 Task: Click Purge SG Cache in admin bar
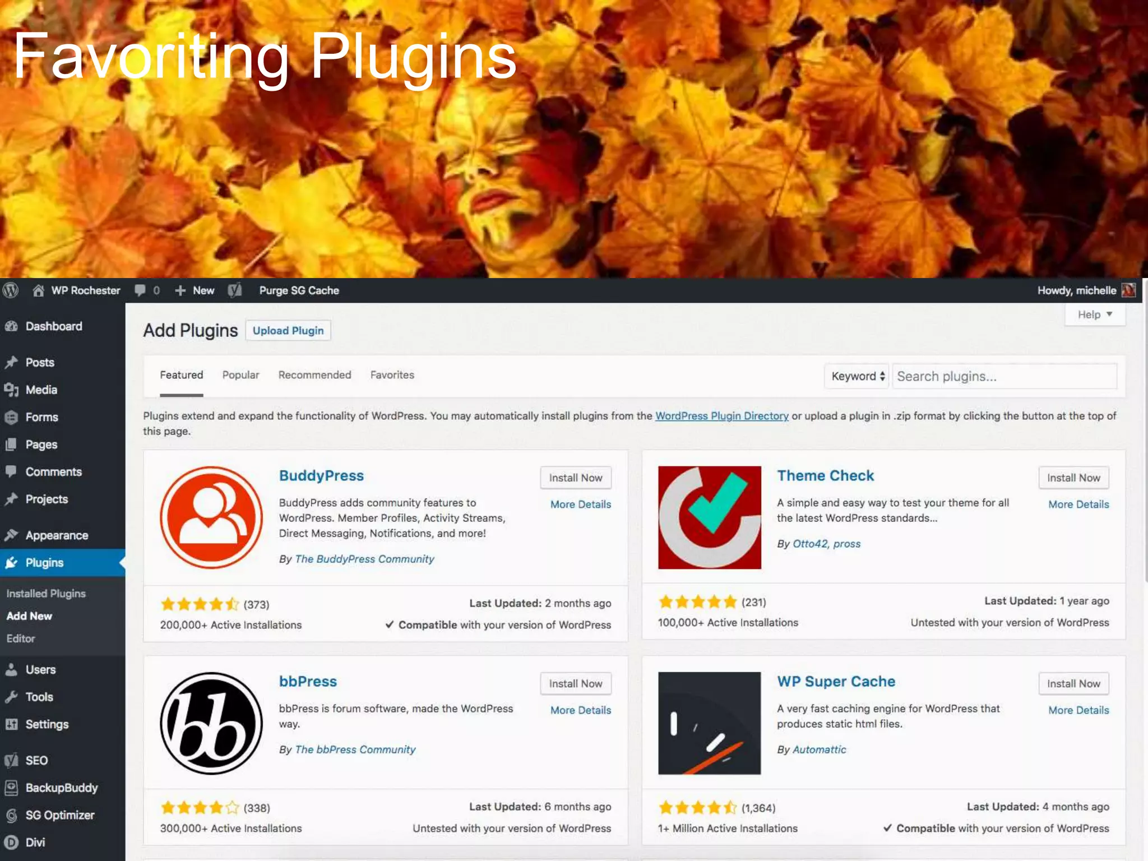[299, 290]
